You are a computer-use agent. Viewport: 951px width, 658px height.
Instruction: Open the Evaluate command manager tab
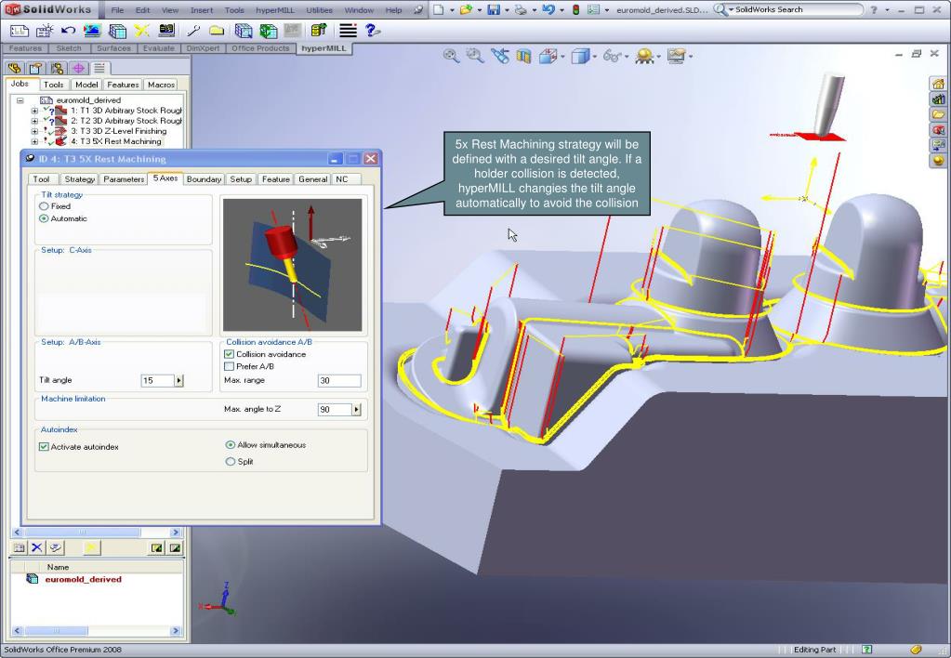tap(158, 48)
